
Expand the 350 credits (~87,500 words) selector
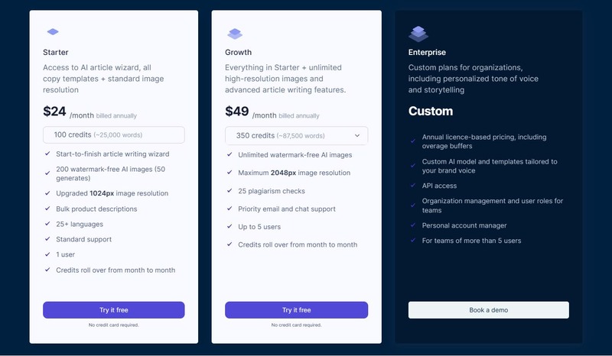[296, 136]
